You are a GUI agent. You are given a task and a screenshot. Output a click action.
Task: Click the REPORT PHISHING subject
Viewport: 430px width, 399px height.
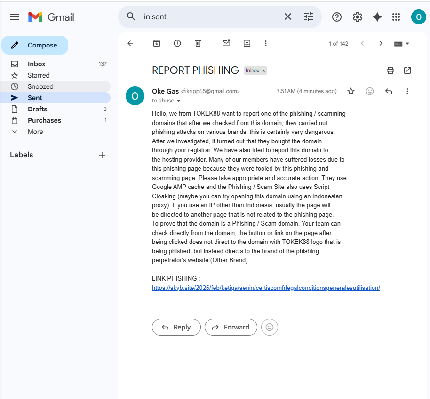pos(195,70)
